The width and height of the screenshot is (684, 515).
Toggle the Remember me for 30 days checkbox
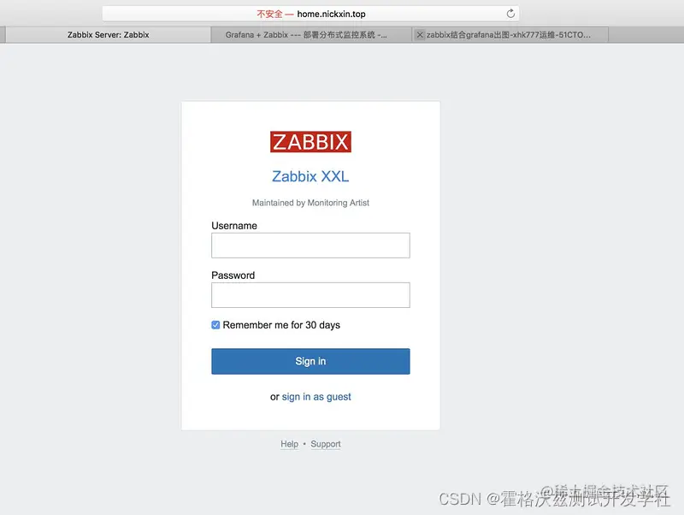[215, 325]
